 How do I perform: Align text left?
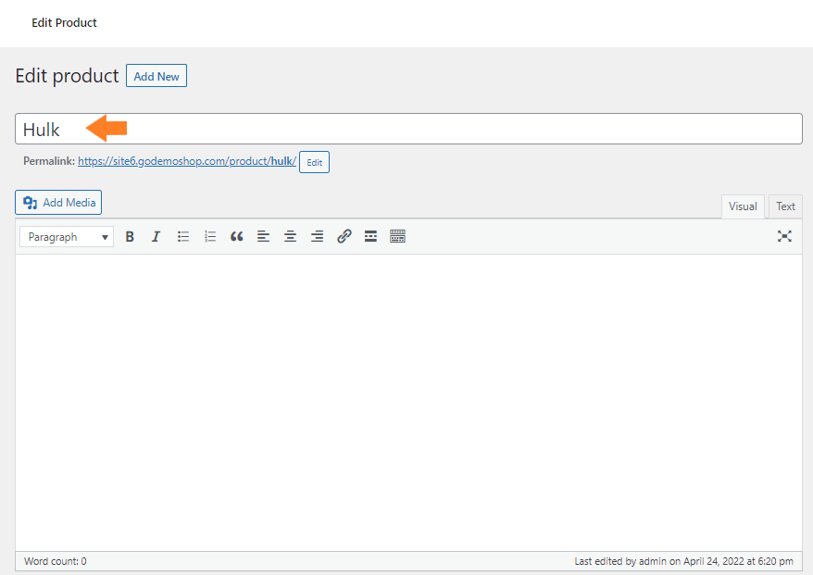coord(263,236)
